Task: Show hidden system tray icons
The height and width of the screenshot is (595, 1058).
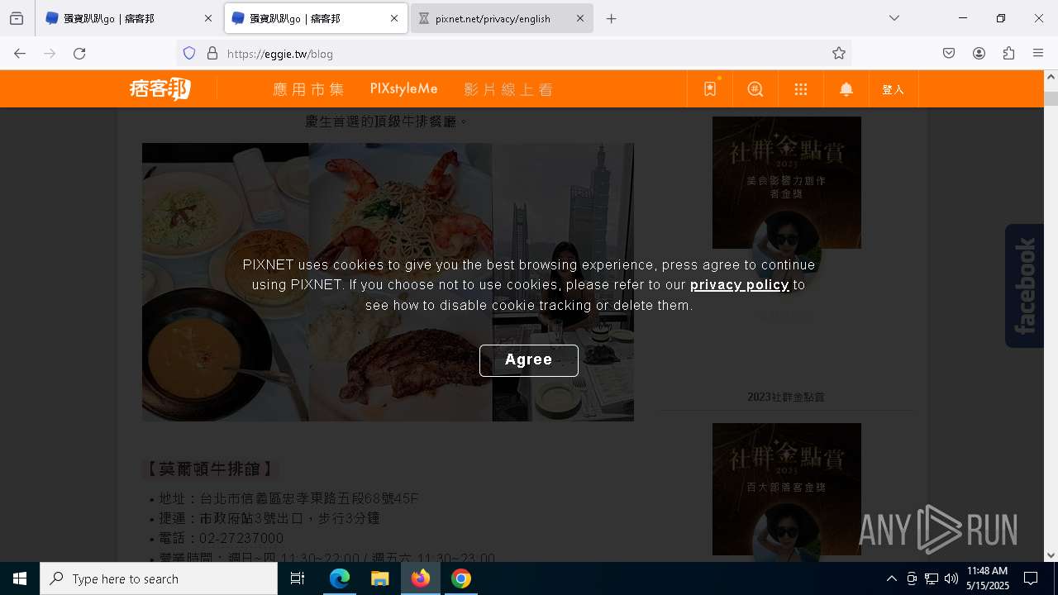Action: tap(891, 578)
